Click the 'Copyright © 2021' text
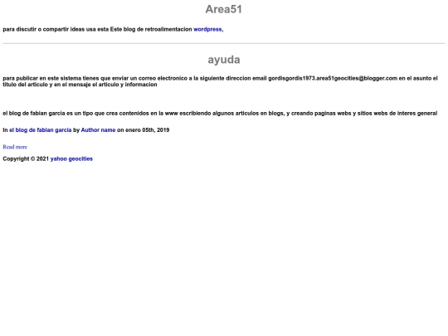 click(x=26, y=158)
